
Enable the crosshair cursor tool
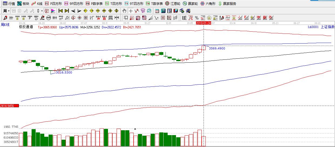[x=131, y=11]
